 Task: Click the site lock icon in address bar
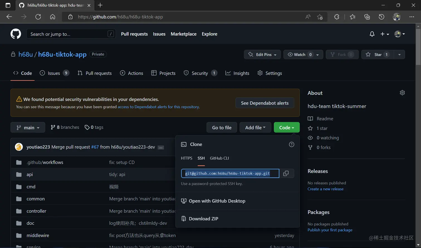pyautogui.click(x=70, y=17)
